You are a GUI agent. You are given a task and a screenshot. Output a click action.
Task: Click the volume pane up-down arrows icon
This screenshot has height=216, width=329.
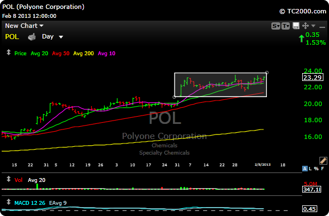(8, 179)
